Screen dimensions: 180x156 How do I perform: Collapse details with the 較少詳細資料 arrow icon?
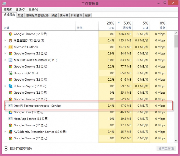[x=6, y=149]
